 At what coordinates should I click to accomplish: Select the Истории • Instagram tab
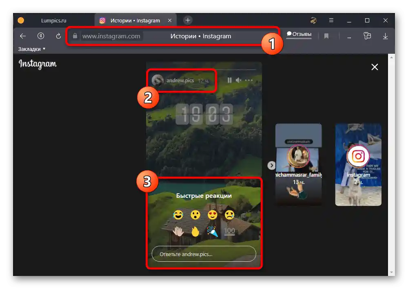click(135, 20)
